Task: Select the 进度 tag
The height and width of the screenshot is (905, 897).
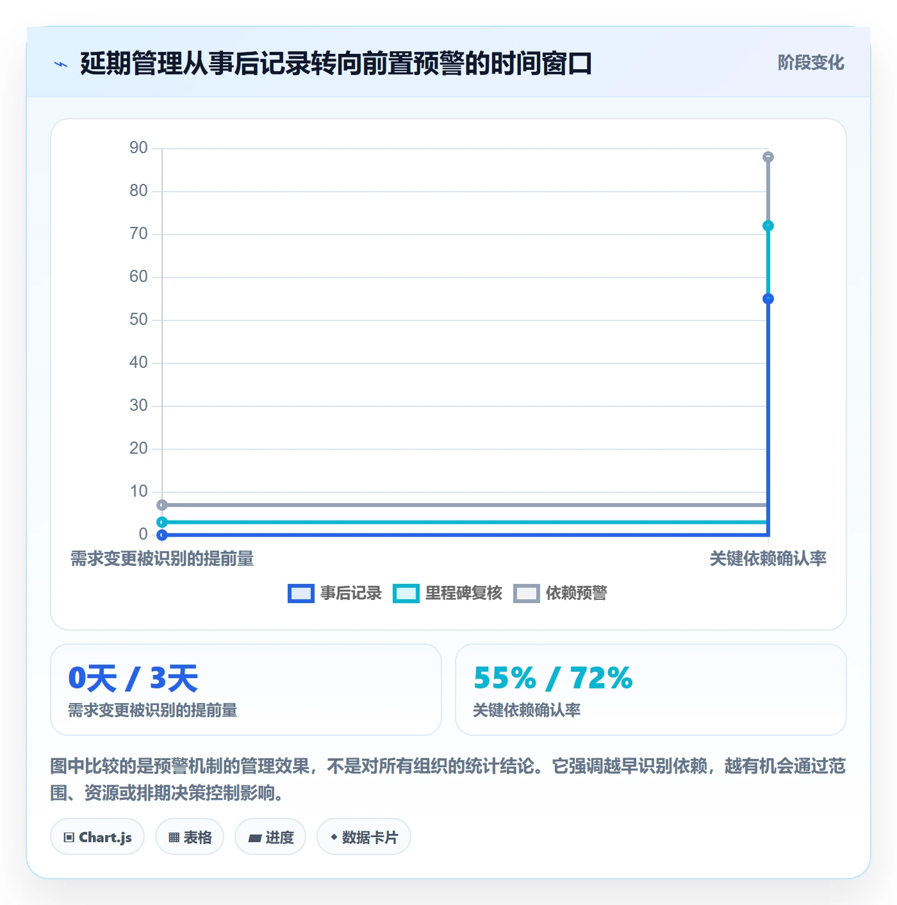Action: (x=270, y=837)
